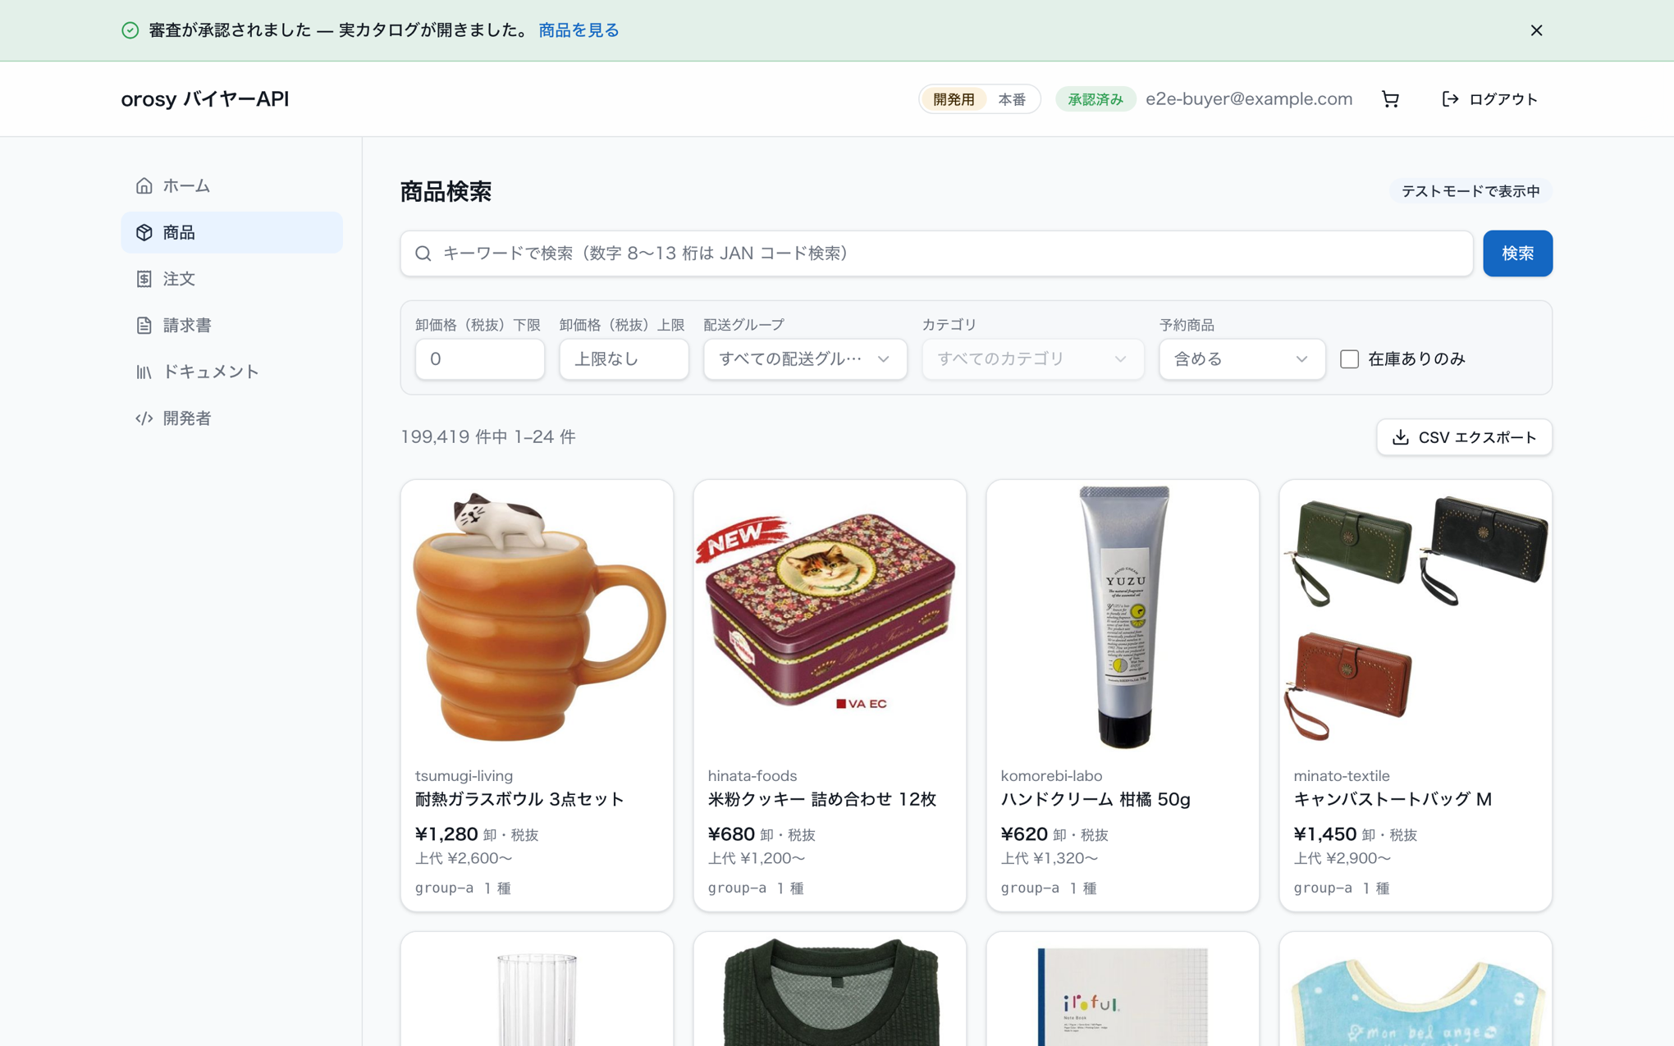Follow the 商品を見る link in banner
1674x1046 pixels.
point(579,30)
